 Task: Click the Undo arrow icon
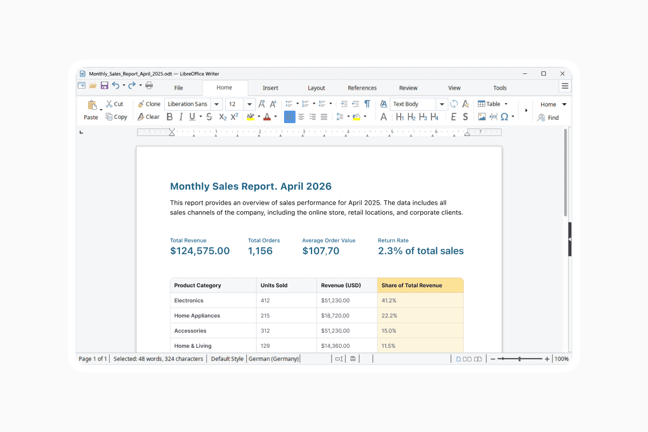[116, 85]
